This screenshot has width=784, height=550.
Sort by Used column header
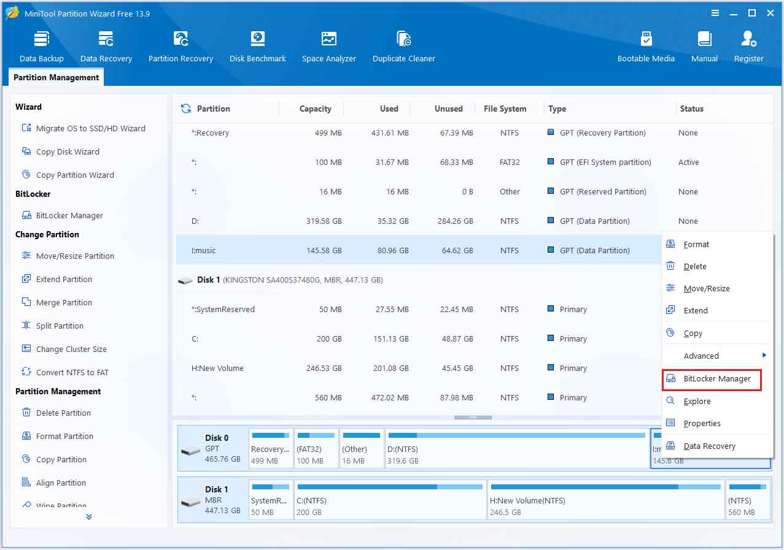[x=389, y=109]
